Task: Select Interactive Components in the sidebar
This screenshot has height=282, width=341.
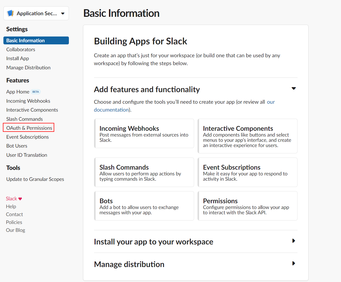Action: click(x=32, y=110)
